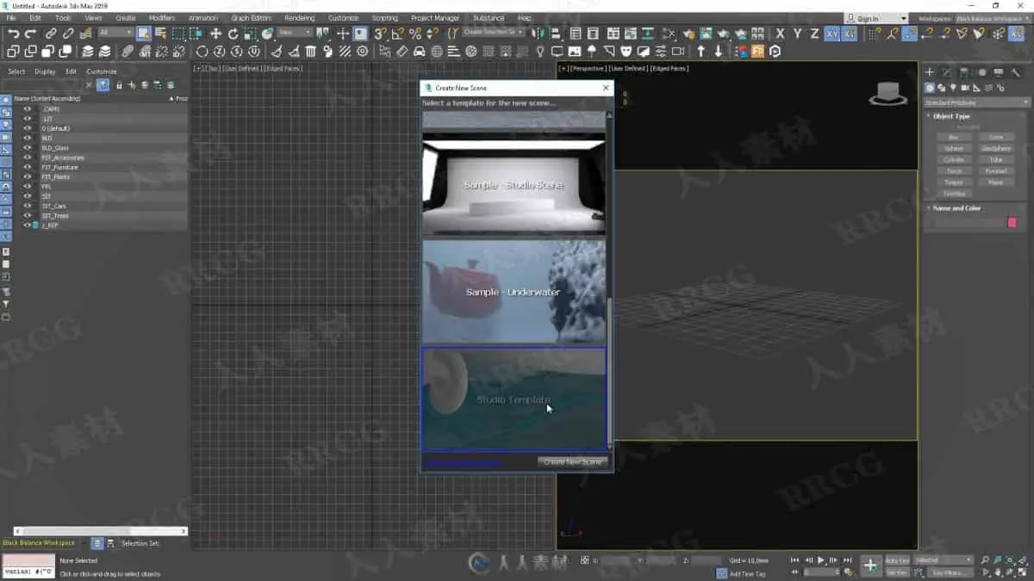The height and width of the screenshot is (581, 1034).
Task: Click the Create New Scene button
Action: (573, 462)
